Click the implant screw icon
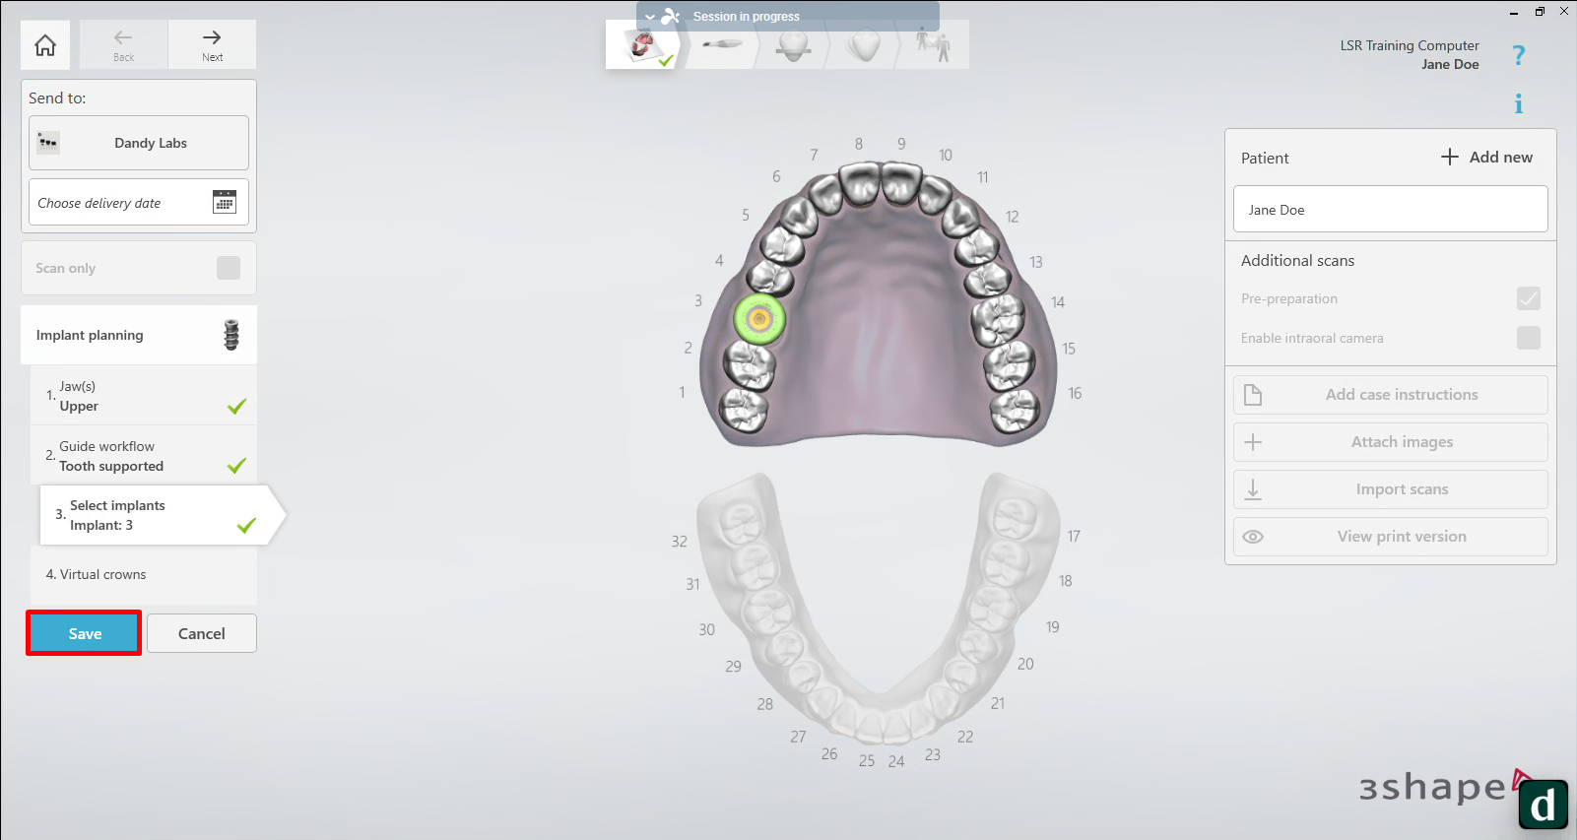The width and height of the screenshot is (1577, 840). pyautogui.click(x=231, y=335)
